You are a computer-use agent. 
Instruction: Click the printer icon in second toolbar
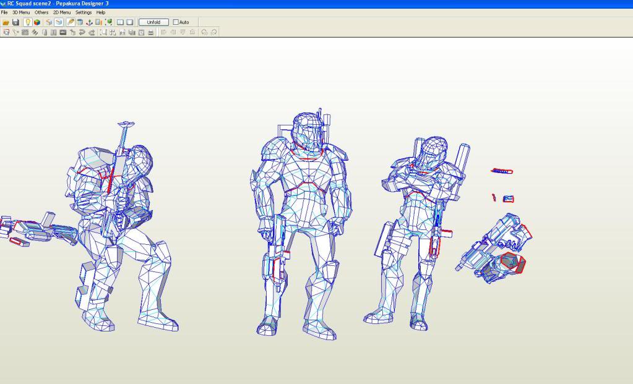click(150, 32)
